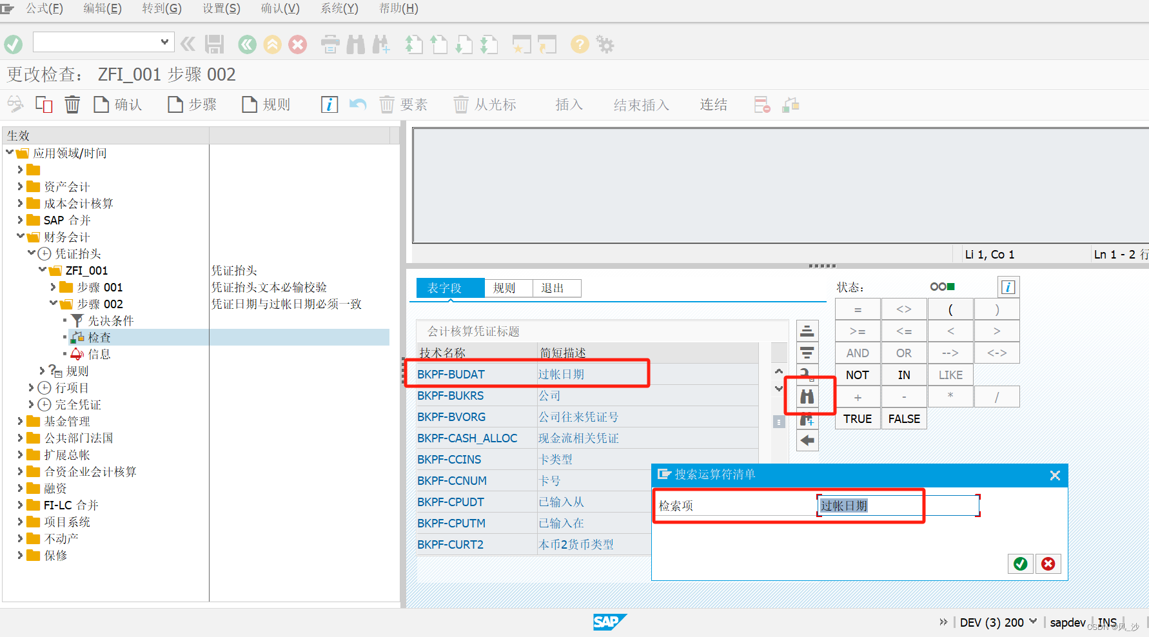This screenshot has width=1149, height=637.
Task: Expand the 成本会计核算 folder
Action: pyautogui.click(x=20, y=203)
